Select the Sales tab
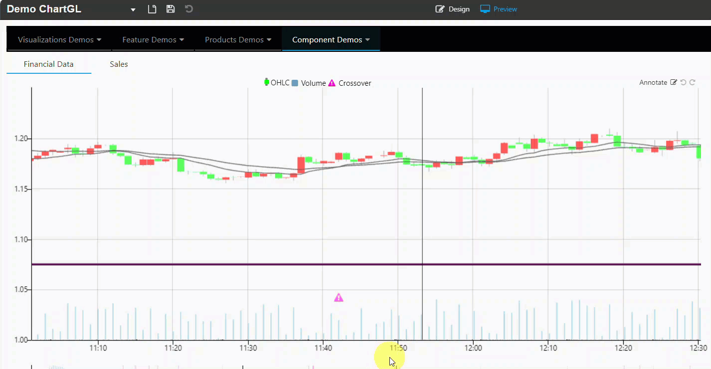Image resolution: width=711 pixels, height=369 pixels. (x=119, y=64)
